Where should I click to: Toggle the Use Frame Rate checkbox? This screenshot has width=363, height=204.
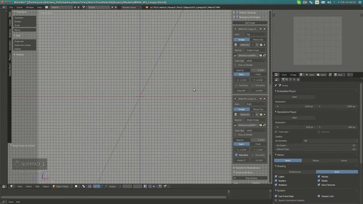coord(276,197)
